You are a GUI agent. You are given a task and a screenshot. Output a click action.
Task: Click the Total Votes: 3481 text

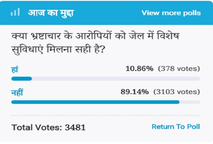click(48, 128)
